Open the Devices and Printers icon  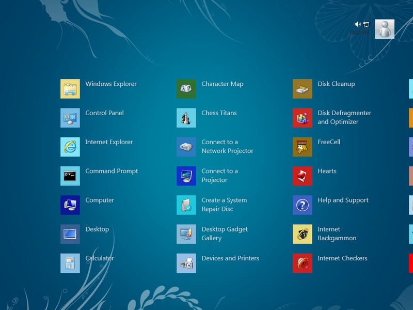pyautogui.click(x=186, y=263)
